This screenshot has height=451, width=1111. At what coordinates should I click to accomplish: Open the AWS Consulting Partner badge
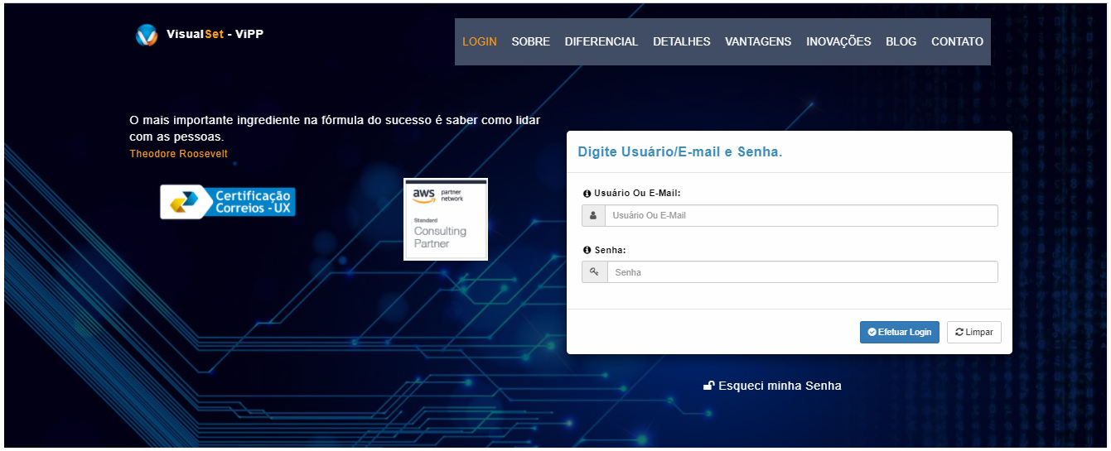(x=446, y=219)
